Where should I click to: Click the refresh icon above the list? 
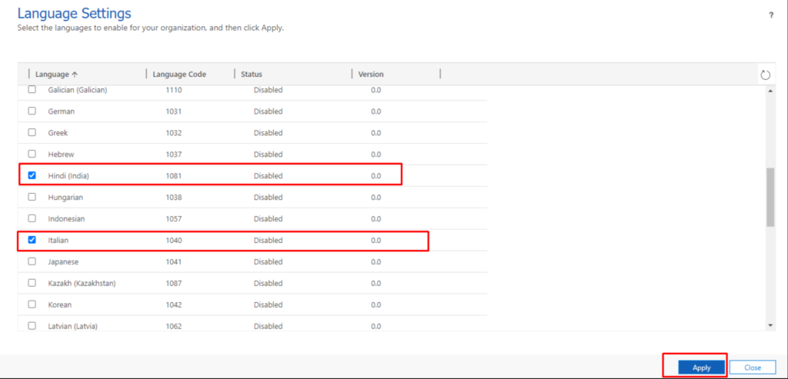click(x=765, y=75)
